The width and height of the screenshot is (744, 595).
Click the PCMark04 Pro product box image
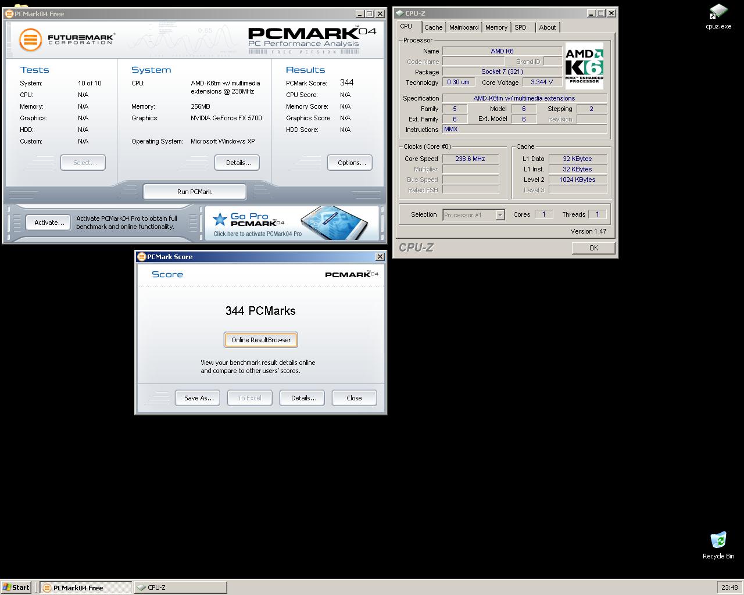tap(334, 222)
